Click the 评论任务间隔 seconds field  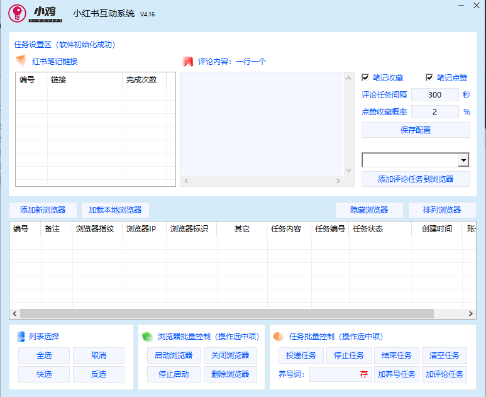pos(434,94)
